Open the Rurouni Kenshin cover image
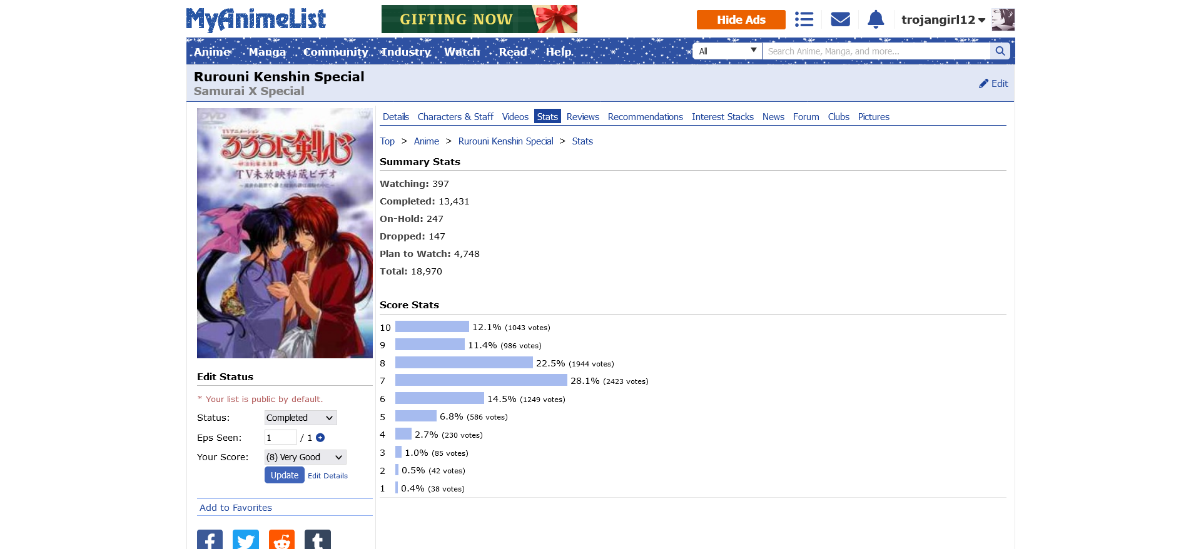This screenshot has width=1201, height=549. pyautogui.click(x=285, y=233)
